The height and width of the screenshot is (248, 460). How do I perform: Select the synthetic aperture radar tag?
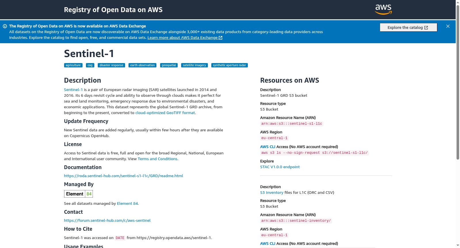229,65
